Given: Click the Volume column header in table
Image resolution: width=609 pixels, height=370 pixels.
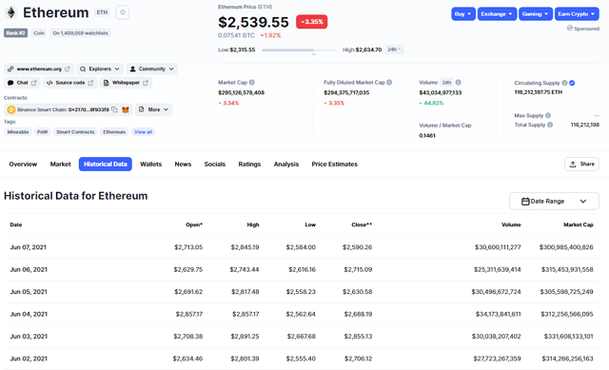Looking at the screenshot, I should point(511,224).
